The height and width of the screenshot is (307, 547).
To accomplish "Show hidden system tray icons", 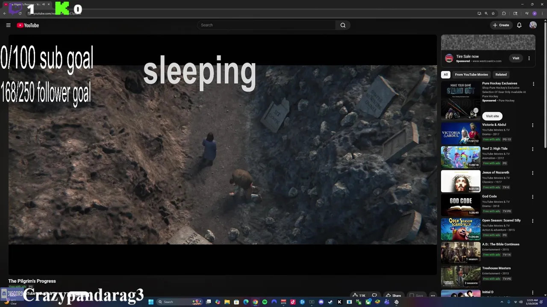I will 502,302.
